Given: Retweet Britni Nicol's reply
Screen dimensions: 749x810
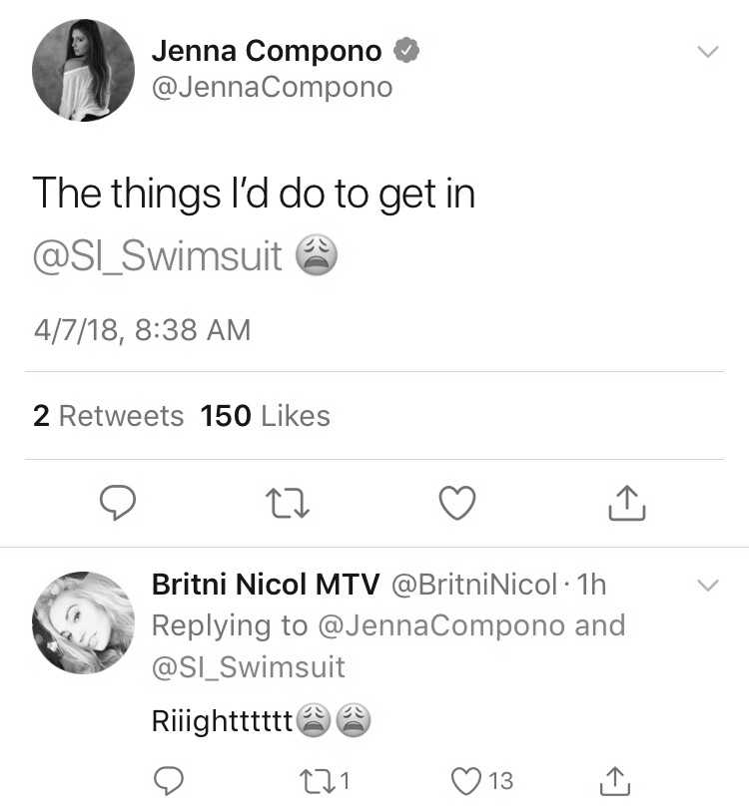Looking at the screenshot, I should tap(326, 780).
